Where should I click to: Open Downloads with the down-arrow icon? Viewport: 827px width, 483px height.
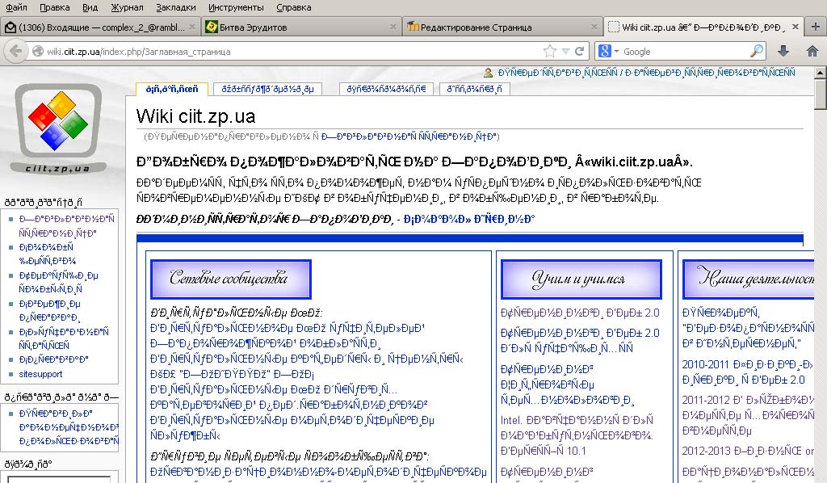[783, 51]
